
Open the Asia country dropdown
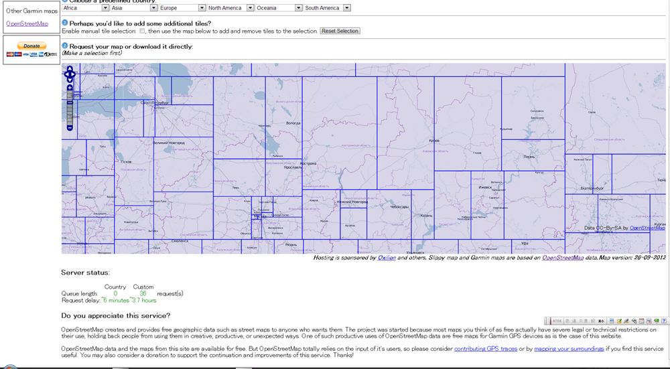pos(134,7)
